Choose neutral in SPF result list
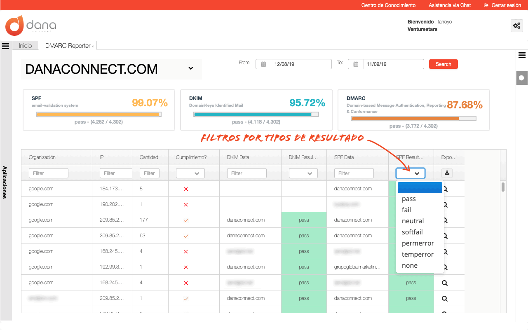This screenshot has height=330, width=528. pyautogui.click(x=420, y=221)
